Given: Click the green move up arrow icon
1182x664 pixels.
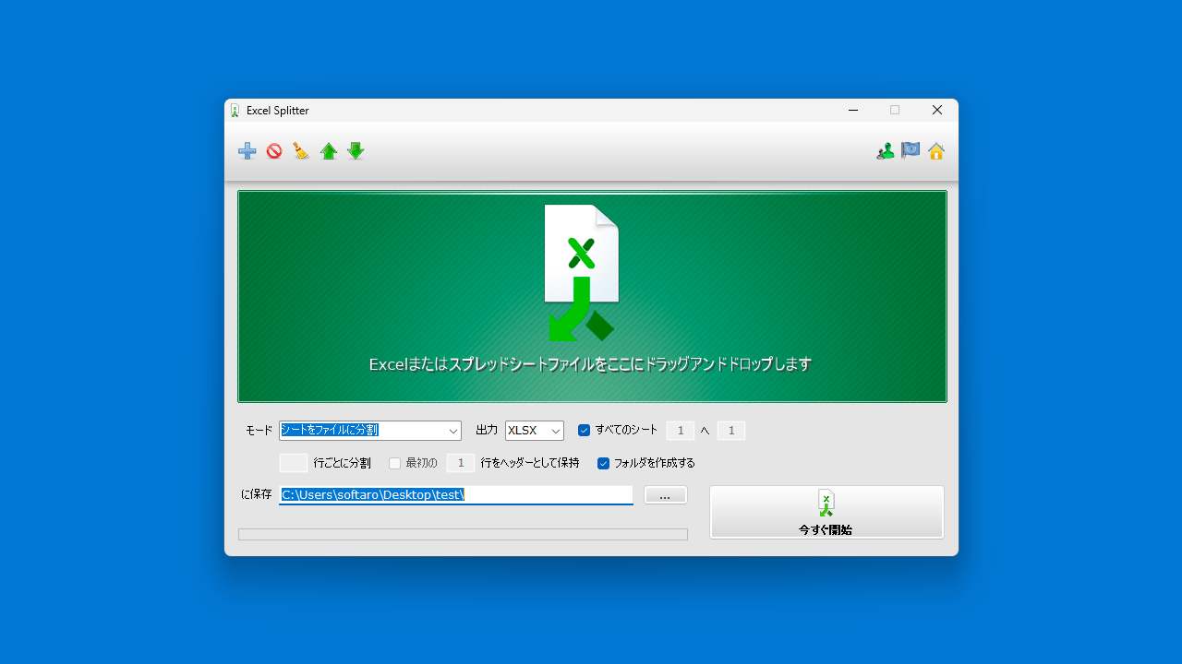Looking at the screenshot, I should (x=329, y=151).
